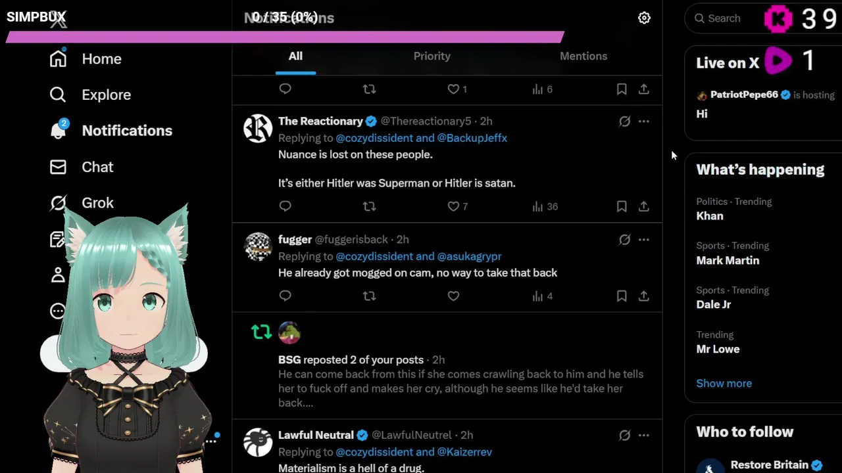842x473 pixels.
Task: Open Explore from sidebar
Action: tap(90, 95)
